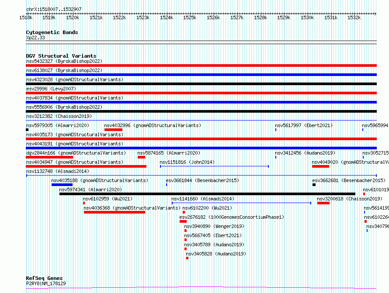This screenshot has height=293, width=389.
Task: Click esv3661844 (Besenbacher2015) blue marker
Action: pos(167,185)
